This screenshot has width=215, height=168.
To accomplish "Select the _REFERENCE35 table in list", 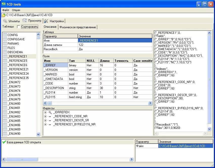I will pos(19,78).
